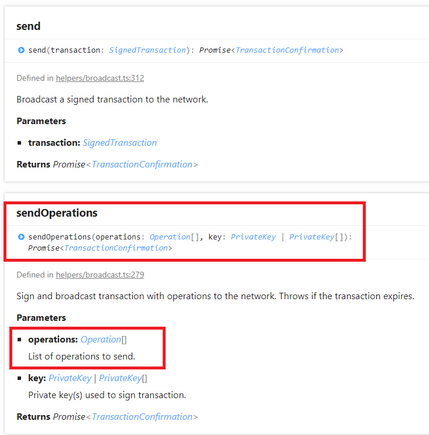Open Operation type in sendOperations signature
This screenshot has height=435, width=429.
tap(170, 237)
